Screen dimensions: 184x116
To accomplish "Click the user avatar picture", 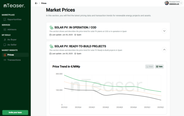I will 167,3.
